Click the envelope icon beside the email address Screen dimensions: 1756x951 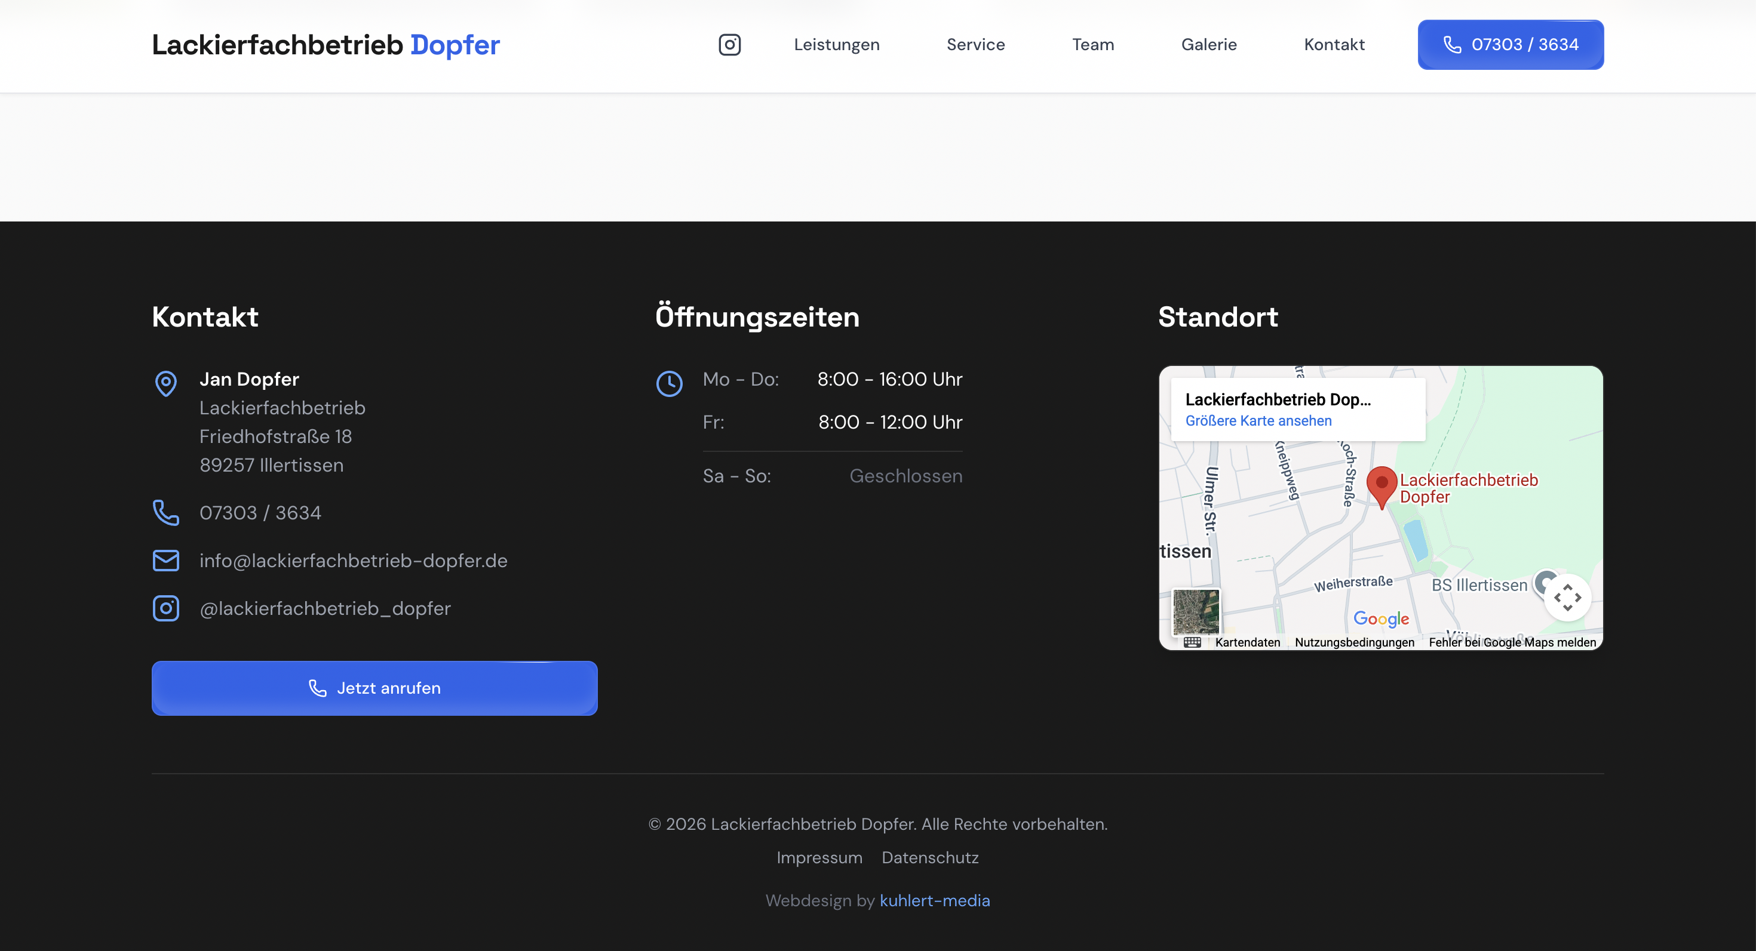165,560
